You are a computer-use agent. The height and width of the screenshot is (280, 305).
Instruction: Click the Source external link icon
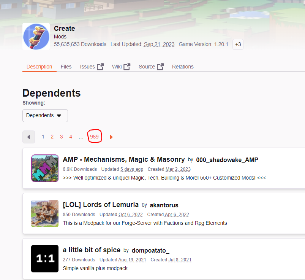[160, 67]
